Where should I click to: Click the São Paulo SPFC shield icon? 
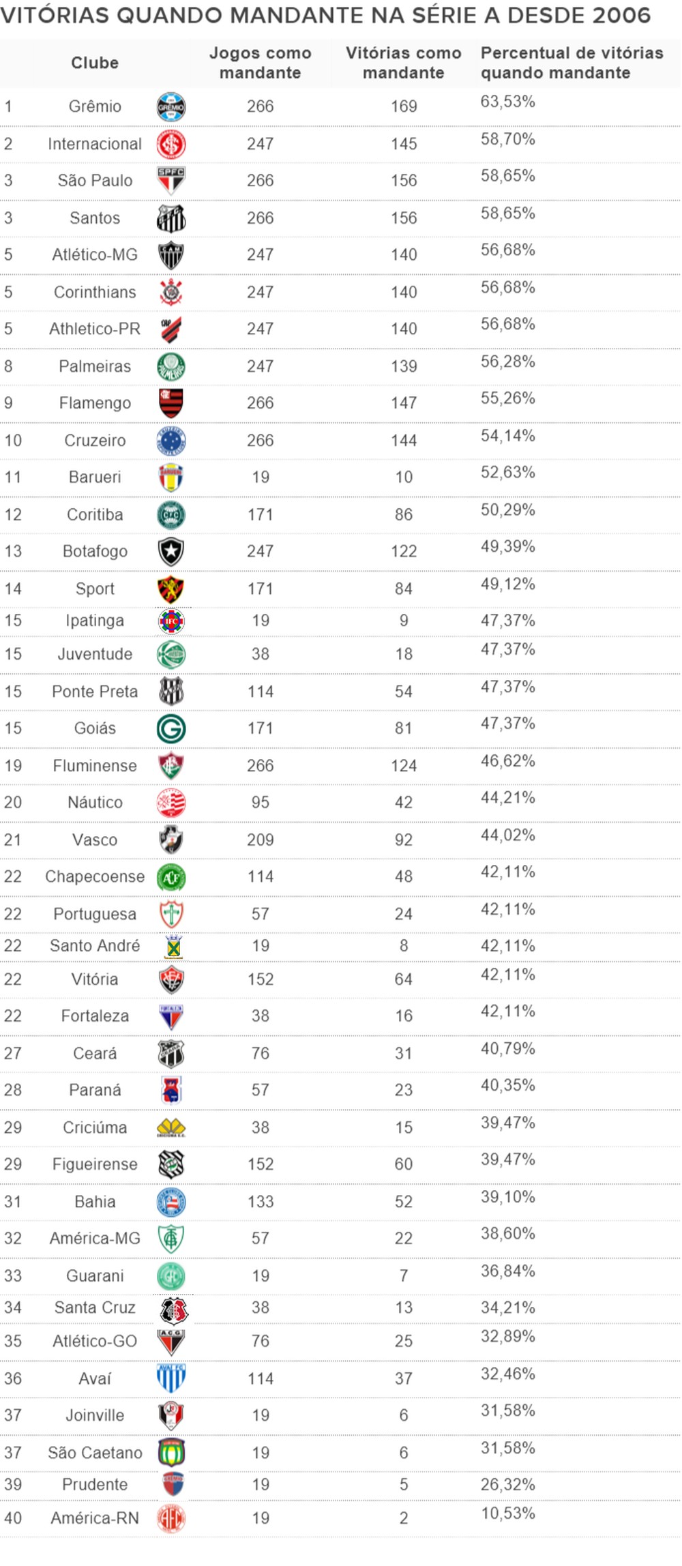(x=170, y=181)
